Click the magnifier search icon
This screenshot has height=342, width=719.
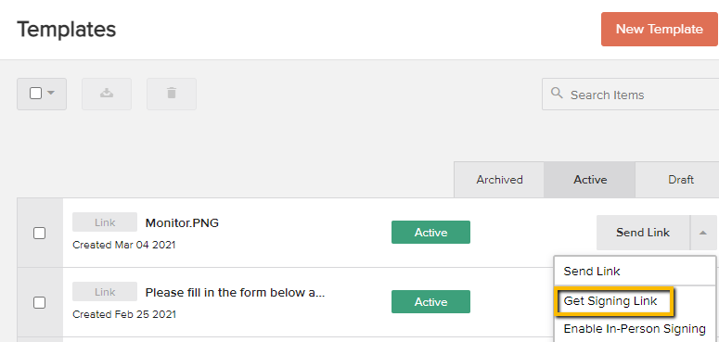(557, 94)
